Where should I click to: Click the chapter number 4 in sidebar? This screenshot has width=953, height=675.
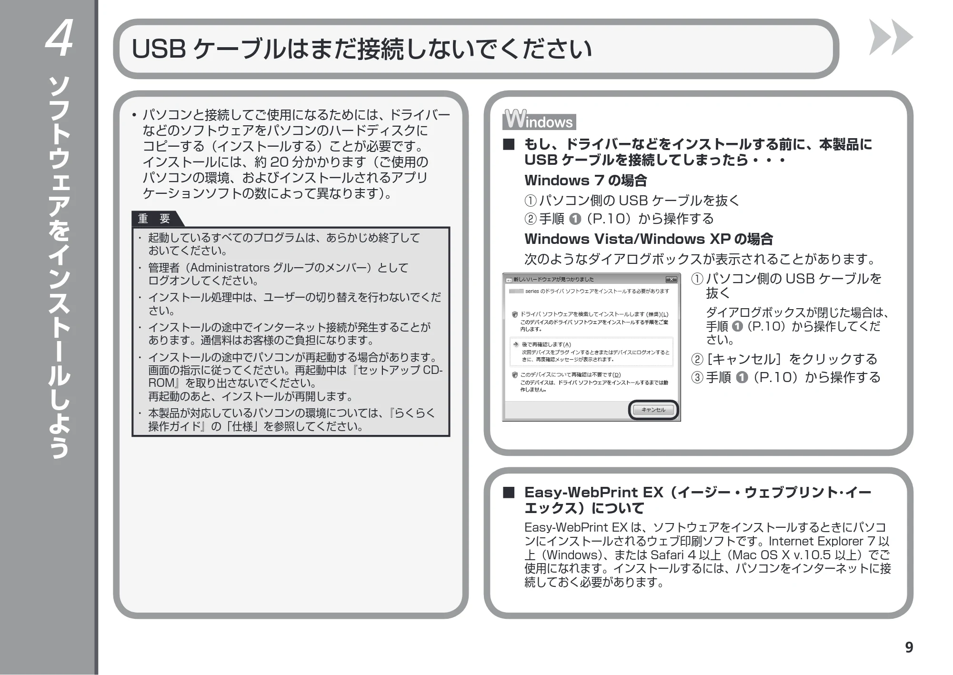tap(59, 38)
